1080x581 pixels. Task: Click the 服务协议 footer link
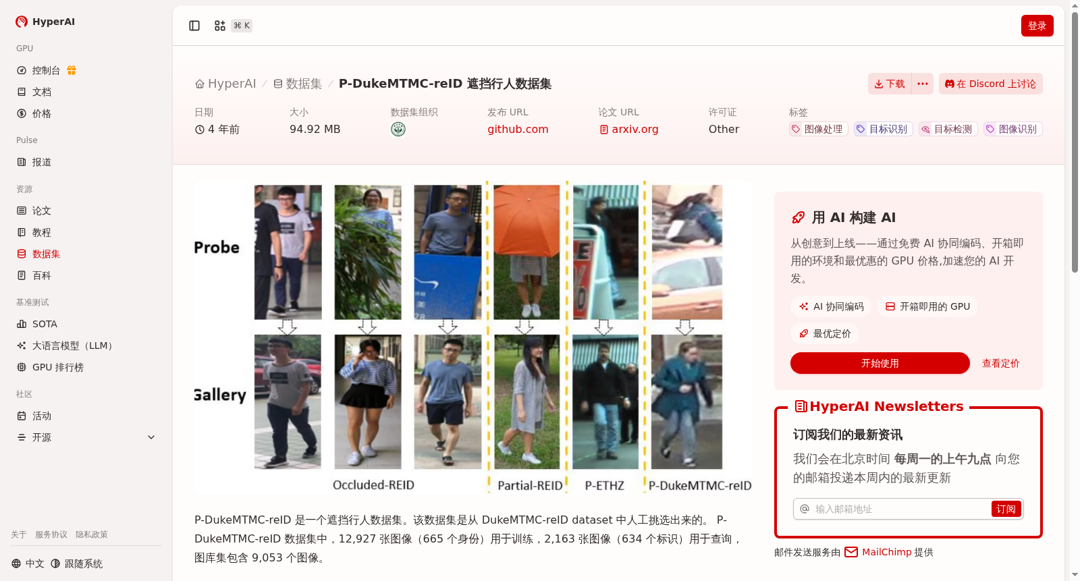[x=51, y=534]
